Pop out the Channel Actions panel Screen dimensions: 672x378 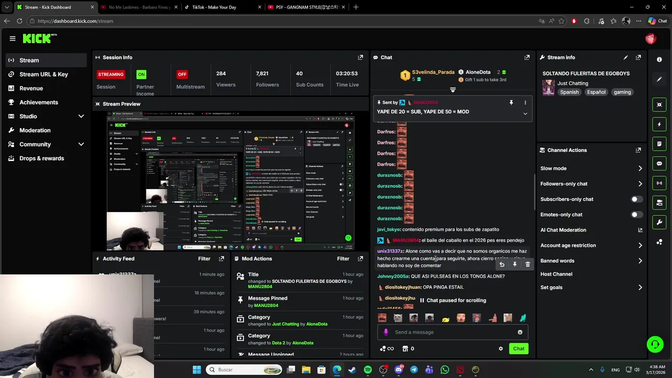click(x=638, y=150)
